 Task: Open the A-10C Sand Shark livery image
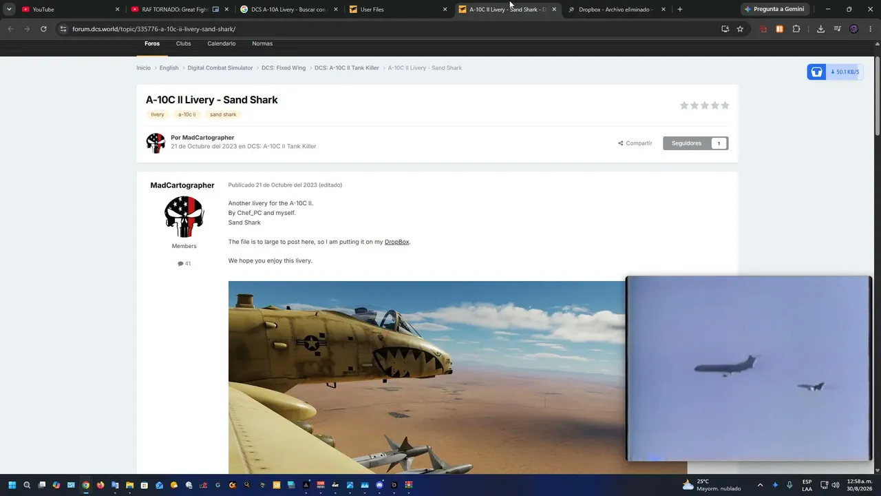point(458,378)
